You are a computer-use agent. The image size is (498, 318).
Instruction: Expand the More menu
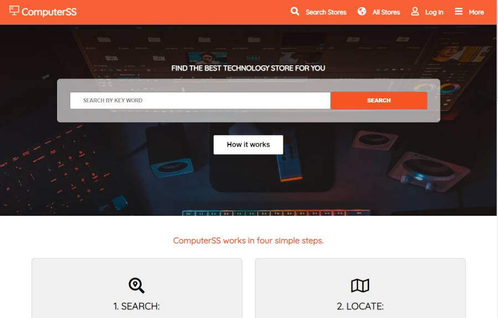click(x=476, y=12)
